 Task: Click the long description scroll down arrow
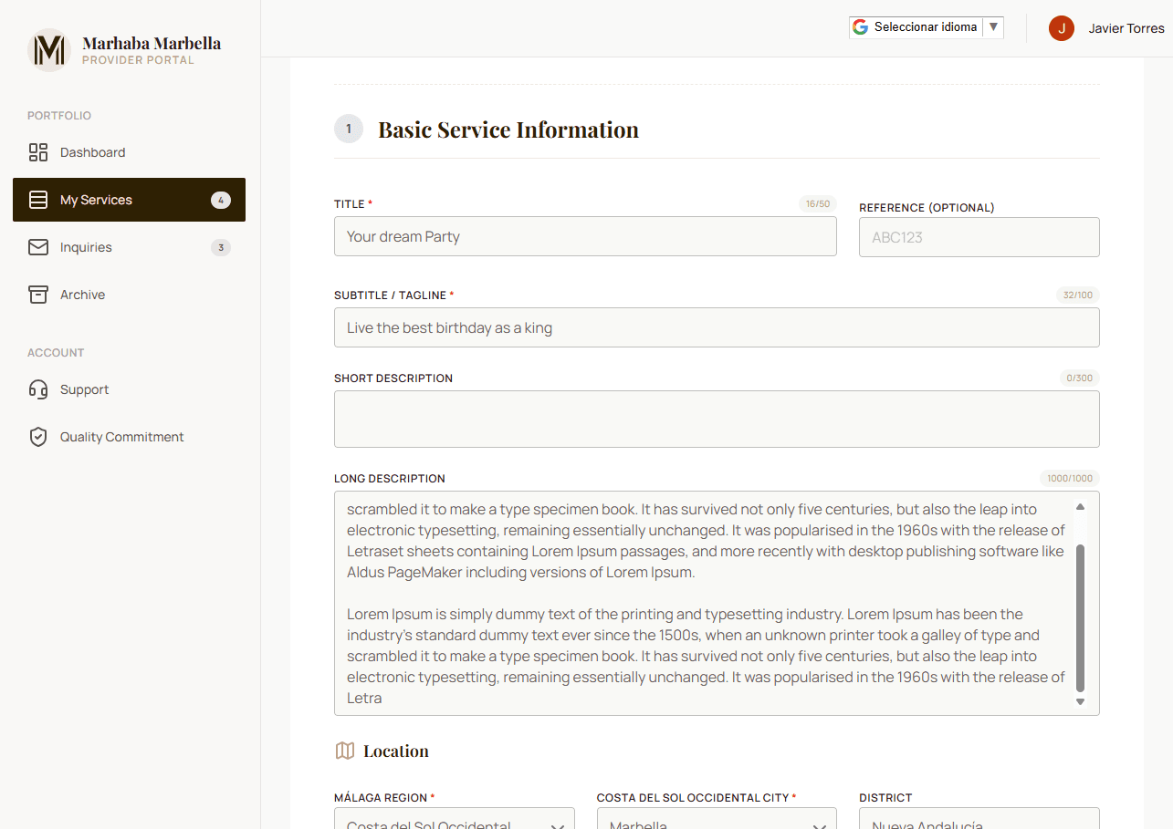tap(1081, 701)
